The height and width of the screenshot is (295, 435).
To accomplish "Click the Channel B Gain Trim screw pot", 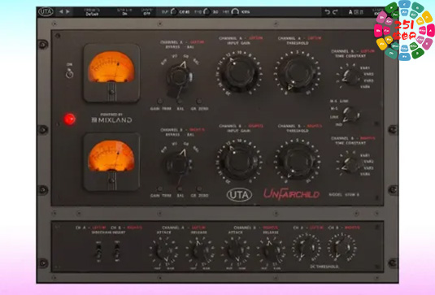I will [160, 189].
